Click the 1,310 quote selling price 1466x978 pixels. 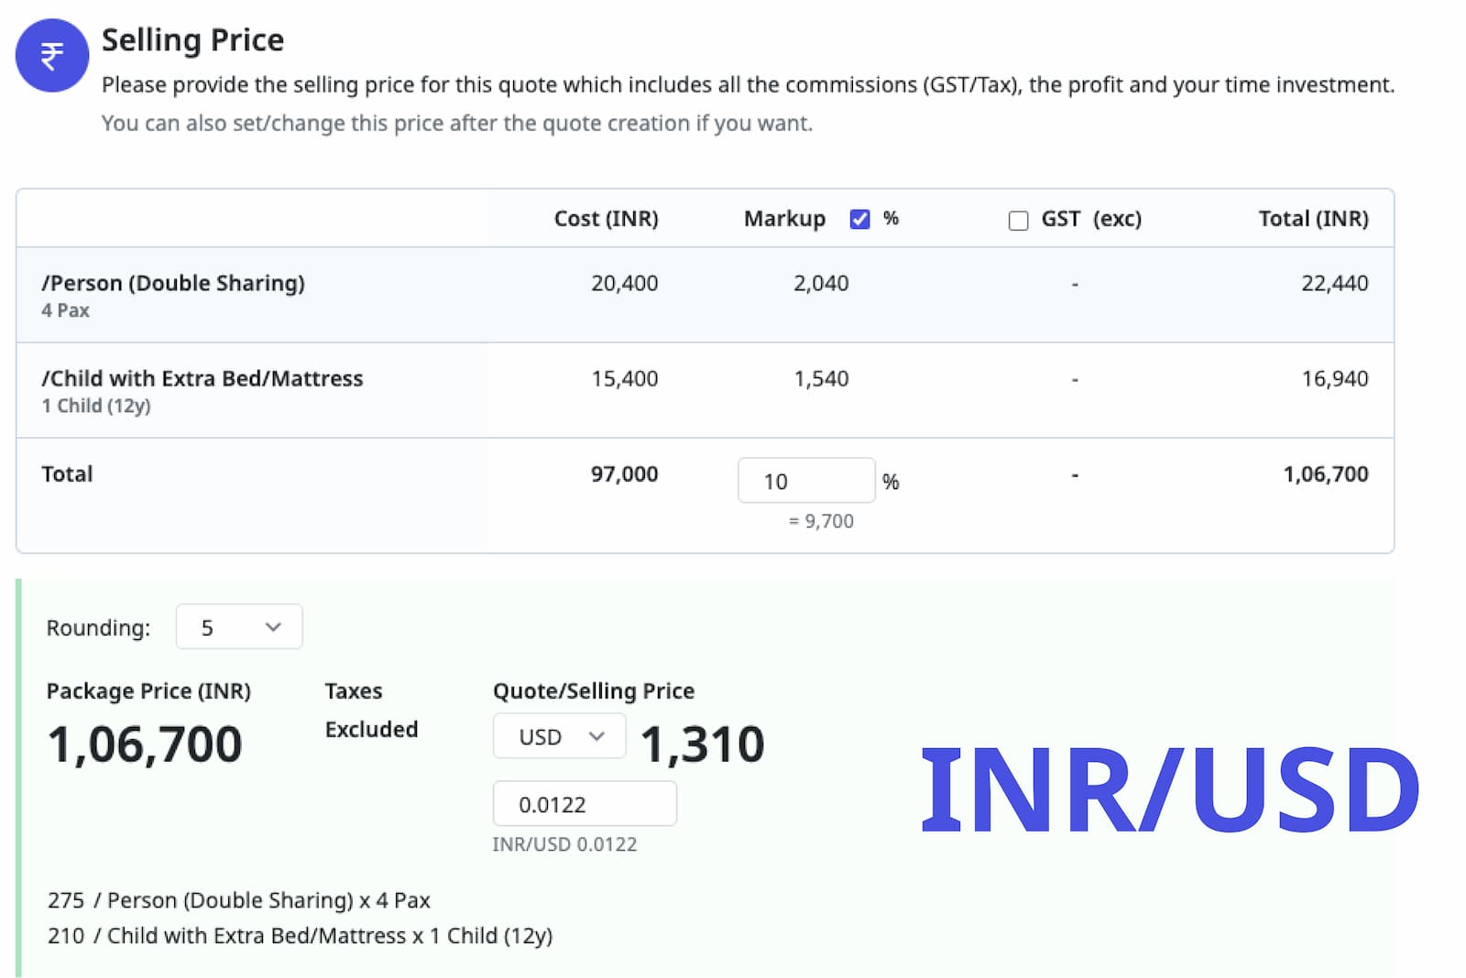point(702,744)
